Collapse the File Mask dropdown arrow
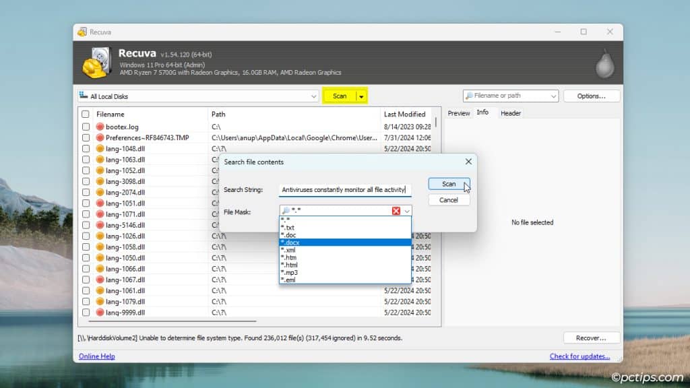 pyautogui.click(x=407, y=211)
